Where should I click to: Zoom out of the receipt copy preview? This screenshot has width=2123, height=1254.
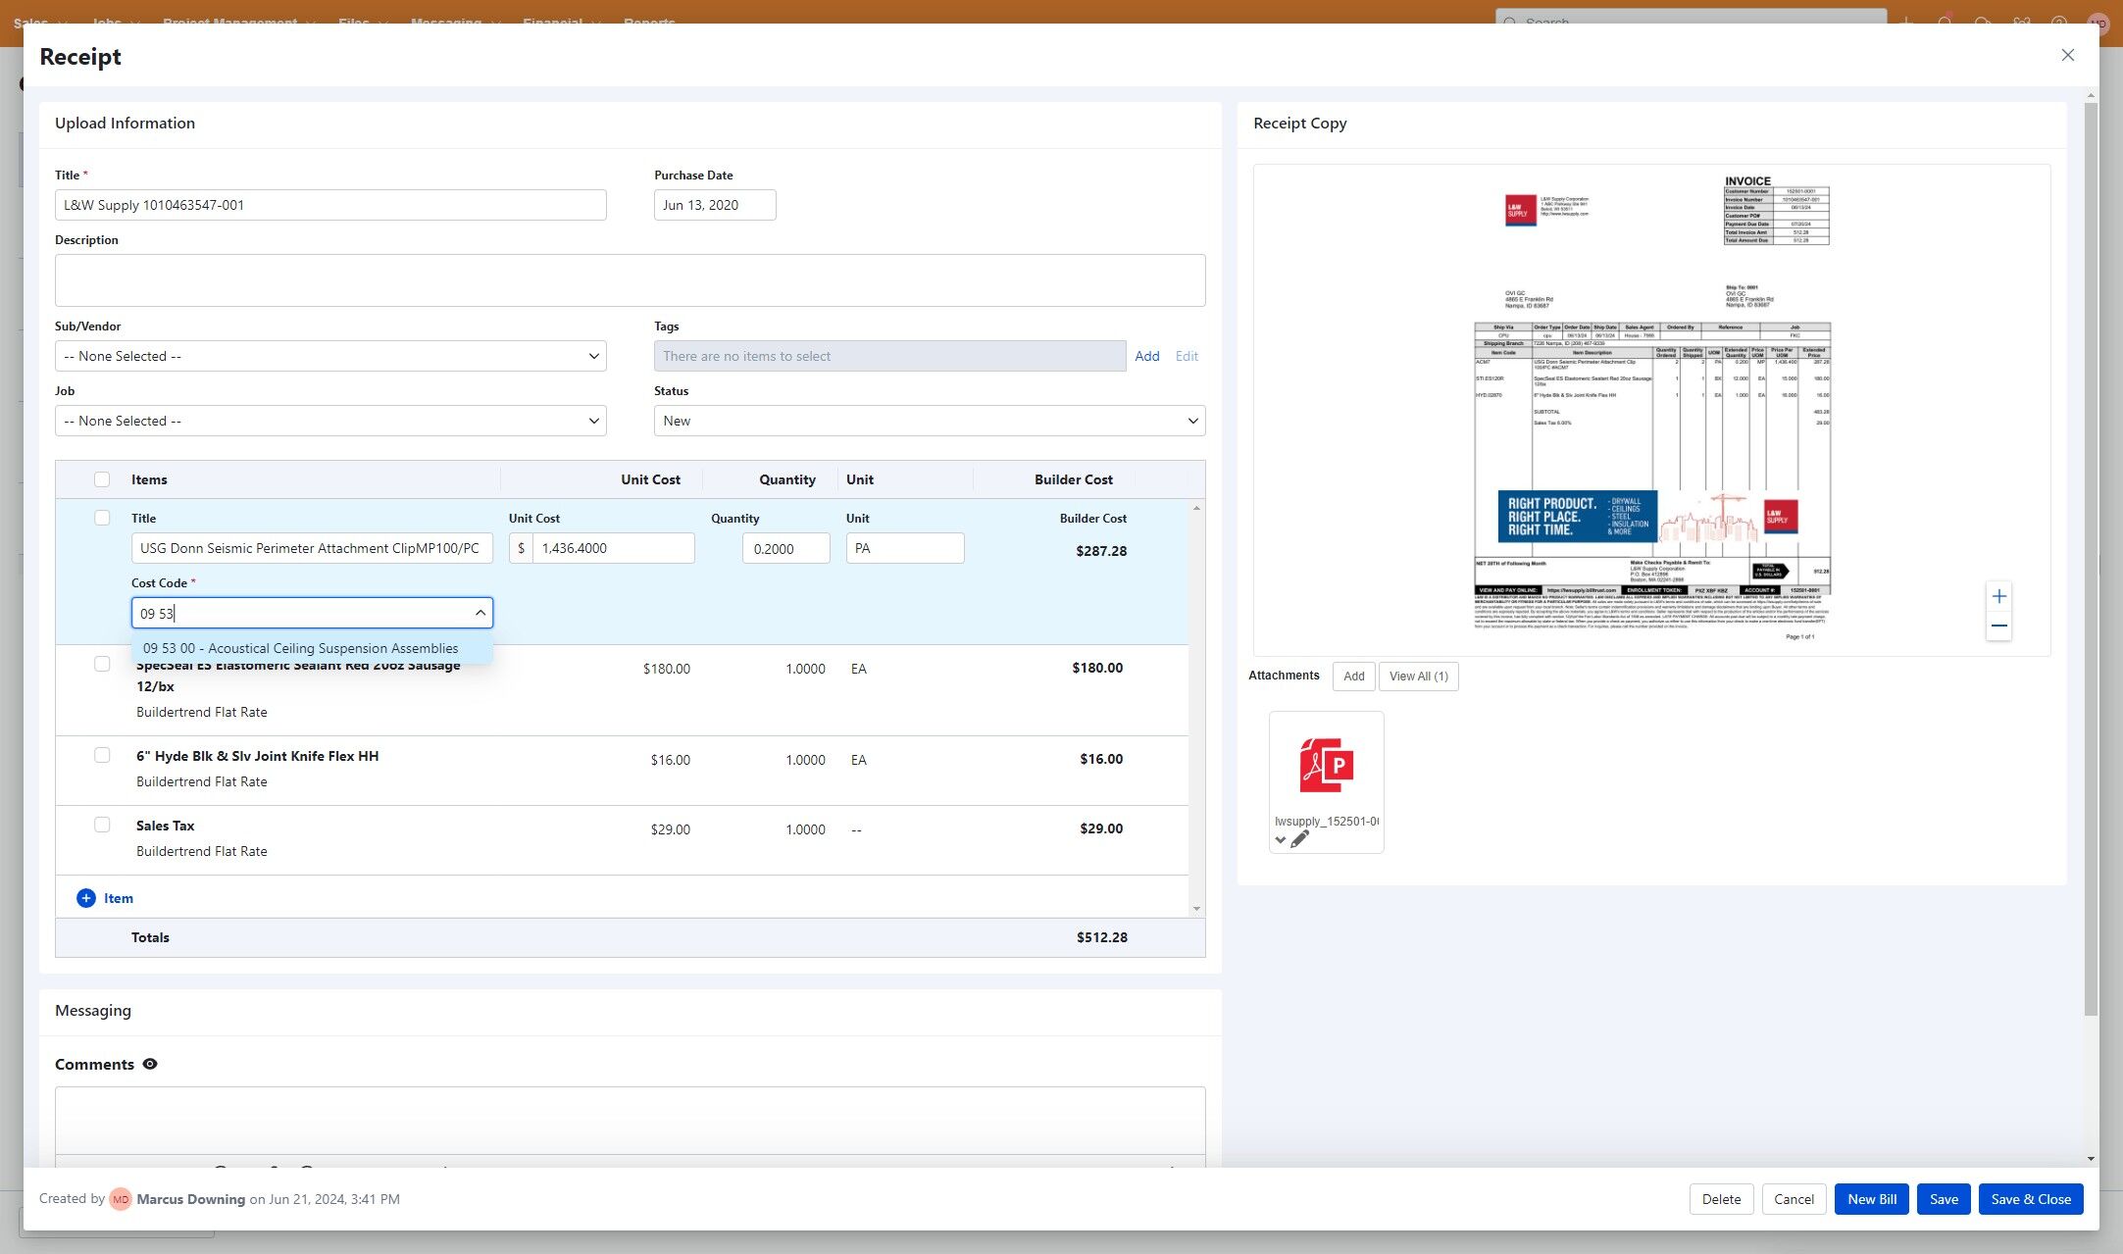pos(1998,627)
